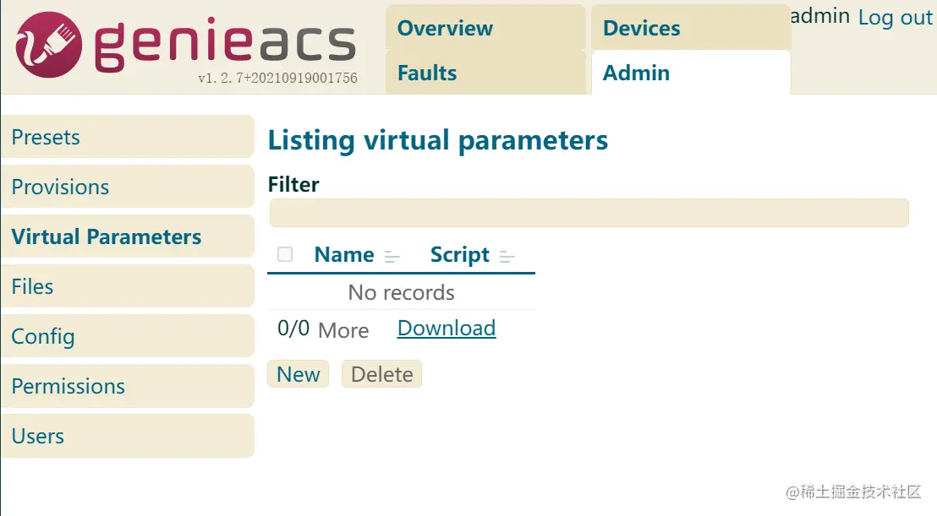Click the 0/0 record count
Screen dimensions: 937x516
[x=293, y=328]
